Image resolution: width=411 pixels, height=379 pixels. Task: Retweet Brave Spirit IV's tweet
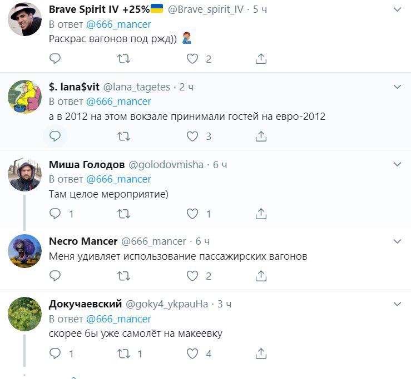point(124,58)
